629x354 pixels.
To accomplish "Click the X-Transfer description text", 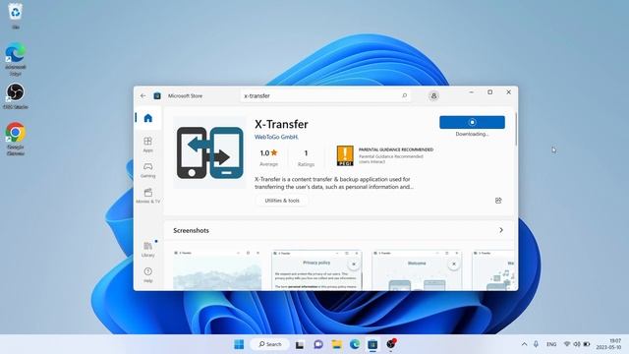I will click(334, 183).
